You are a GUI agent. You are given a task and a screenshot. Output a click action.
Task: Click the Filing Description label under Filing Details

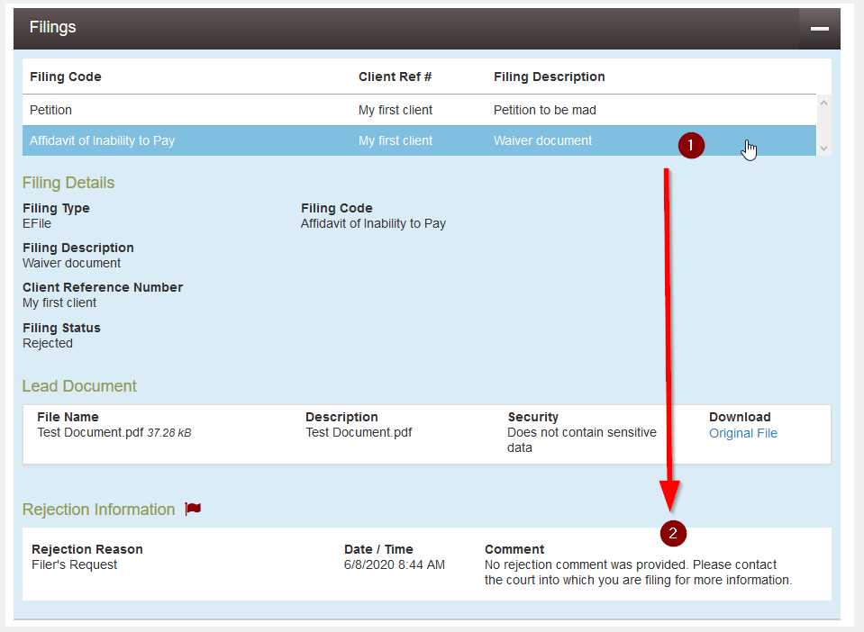click(x=78, y=248)
